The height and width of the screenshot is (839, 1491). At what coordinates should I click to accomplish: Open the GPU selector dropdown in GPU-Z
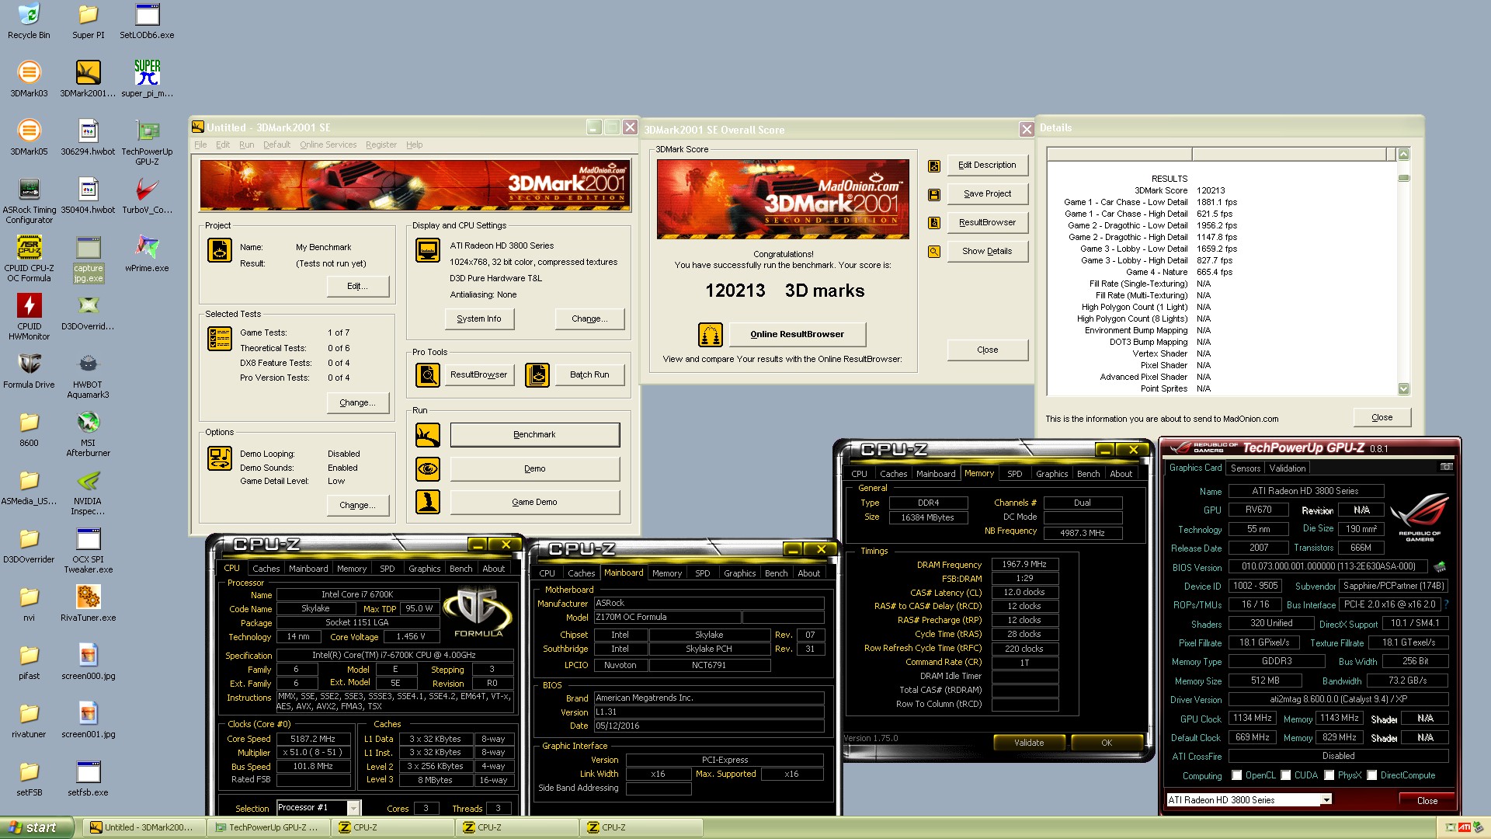point(1326,800)
